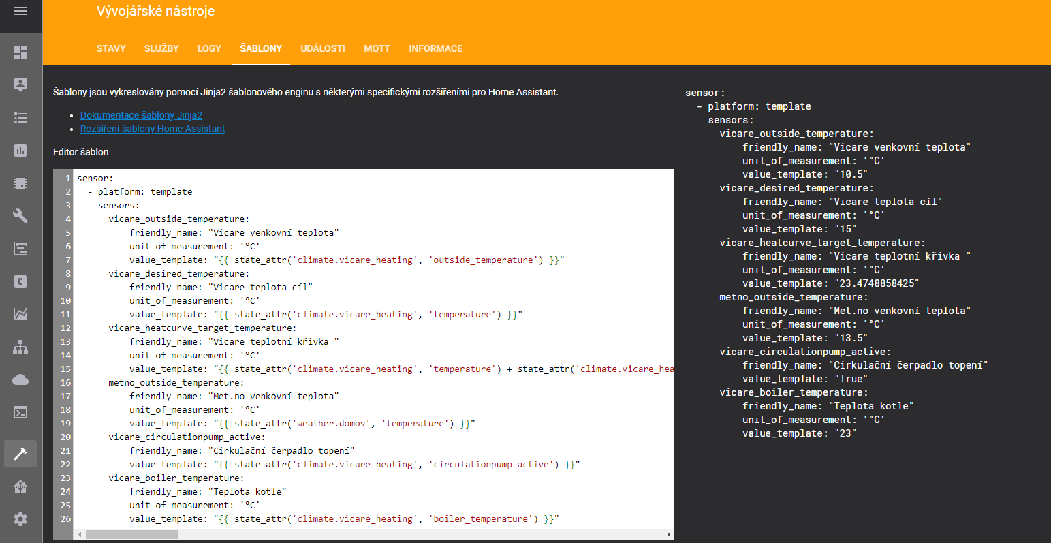Click editor line 1 text 'sensor:'
This screenshot has height=543, width=1051.
tap(95, 179)
